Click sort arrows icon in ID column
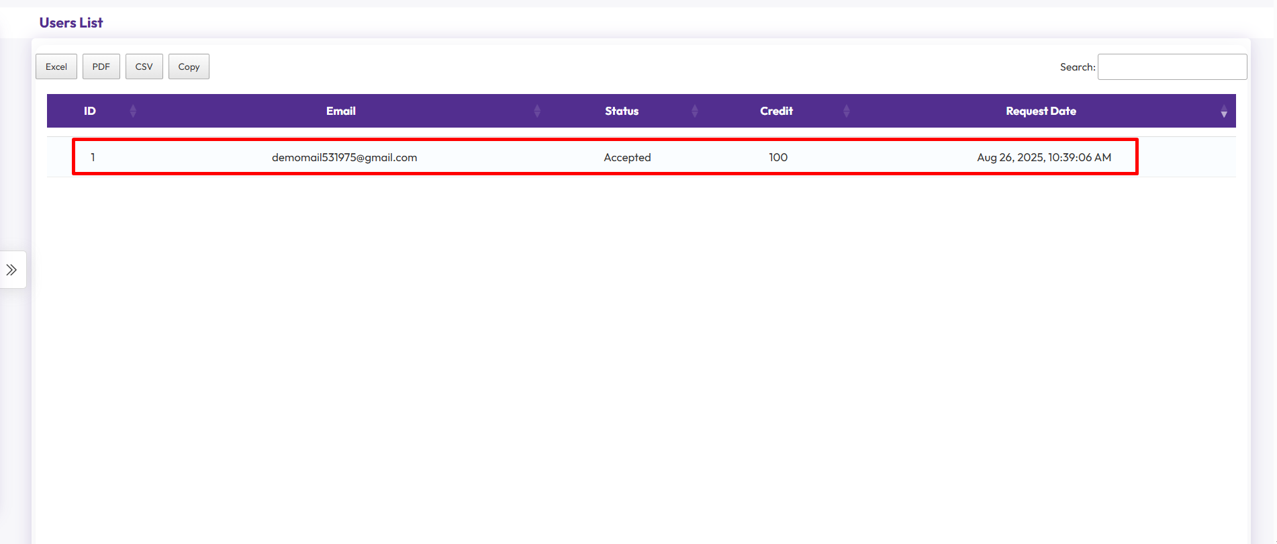Screen dimensions: 1277x544 click(133, 111)
